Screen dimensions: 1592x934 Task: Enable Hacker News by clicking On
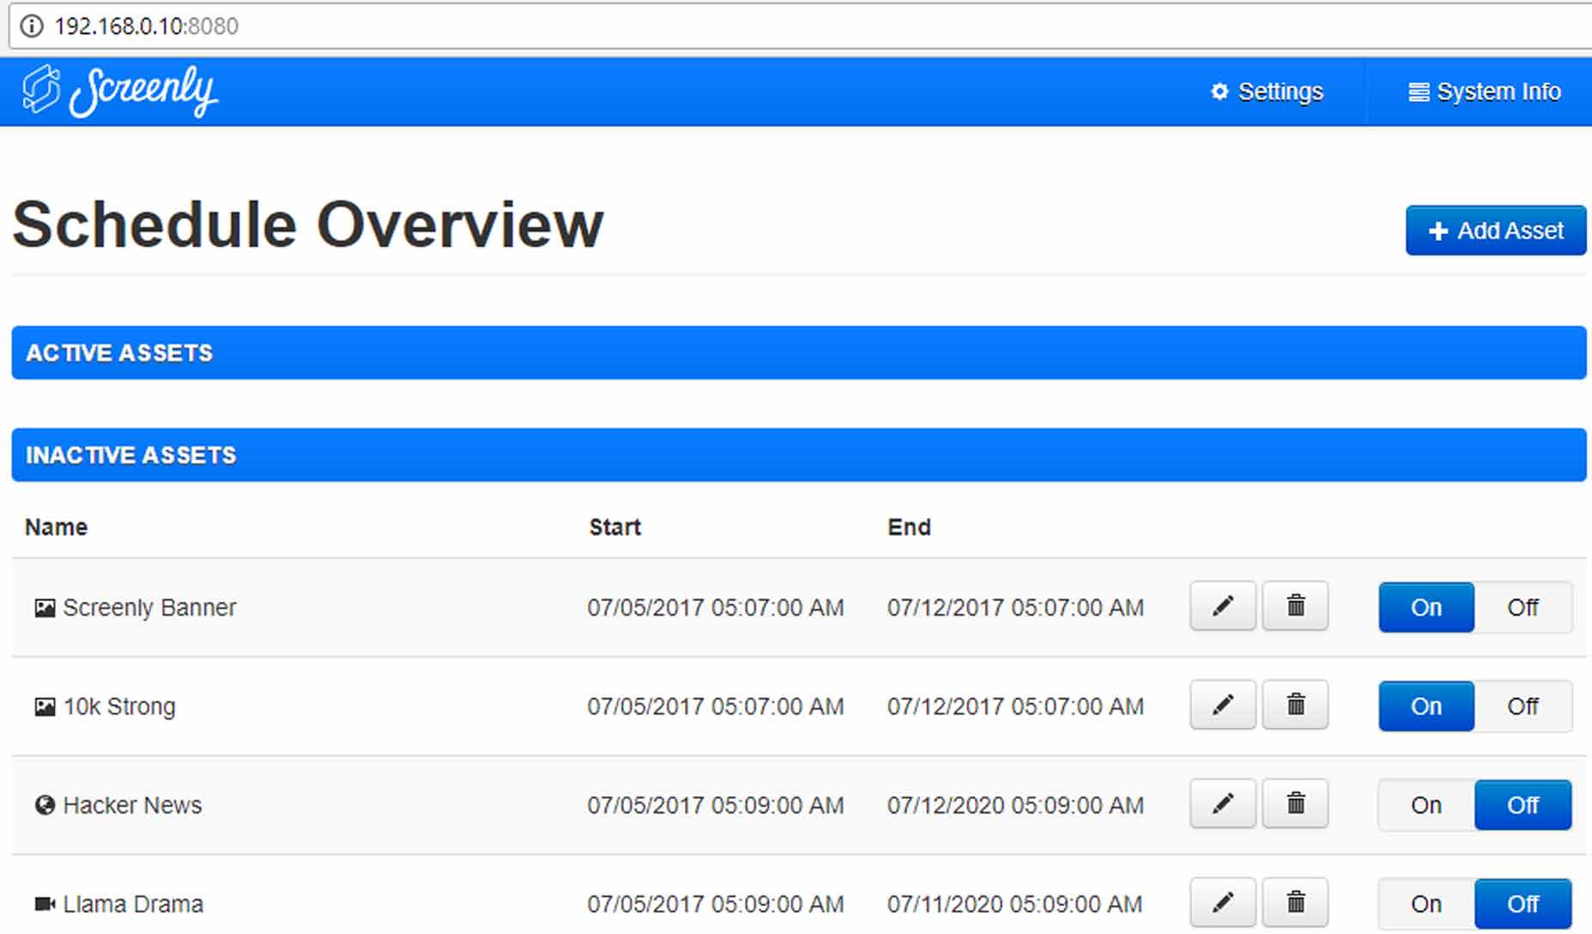(x=1426, y=805)
